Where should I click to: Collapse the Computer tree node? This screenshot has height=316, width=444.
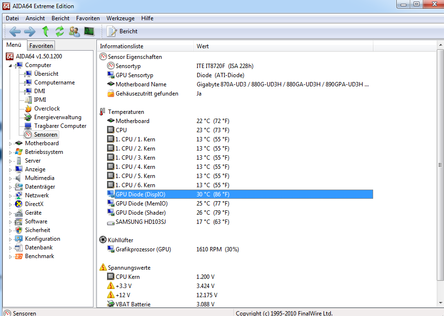point(10,66)
